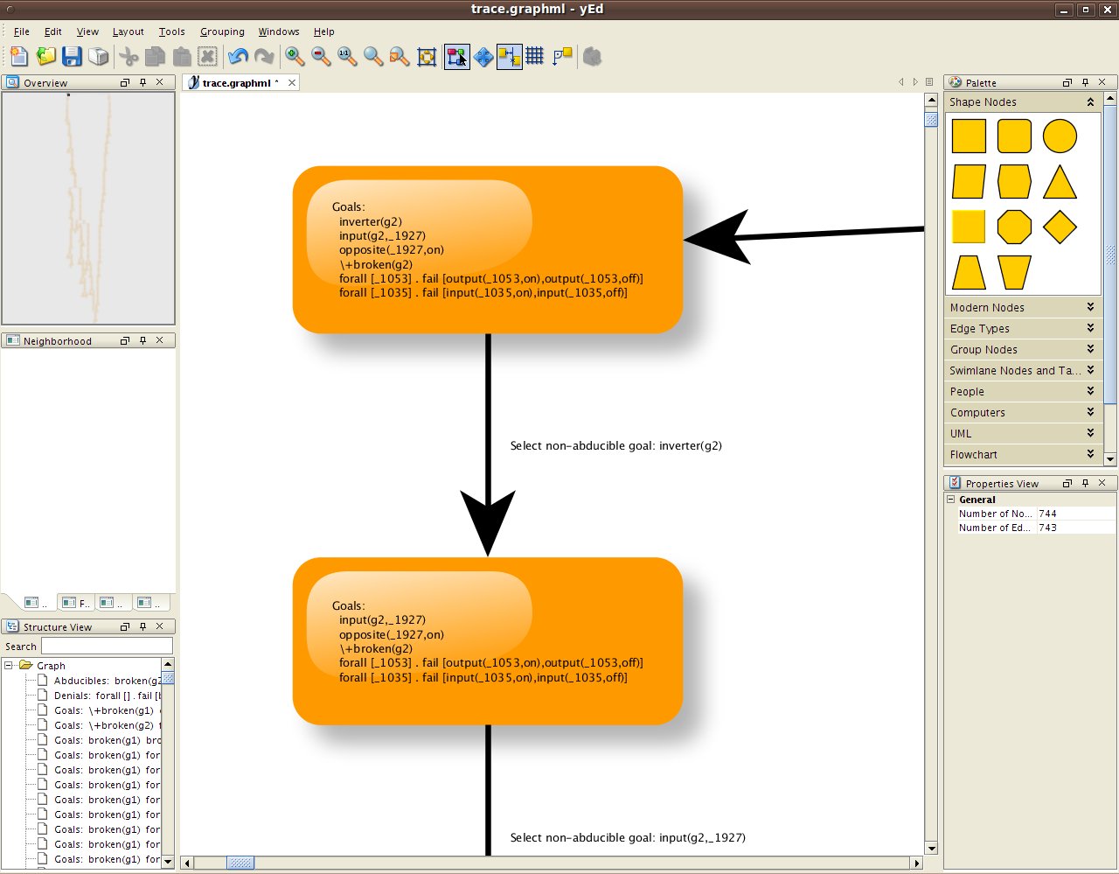
Task: Click the dotted grid toolbar icon
Action: click(535, 57)
